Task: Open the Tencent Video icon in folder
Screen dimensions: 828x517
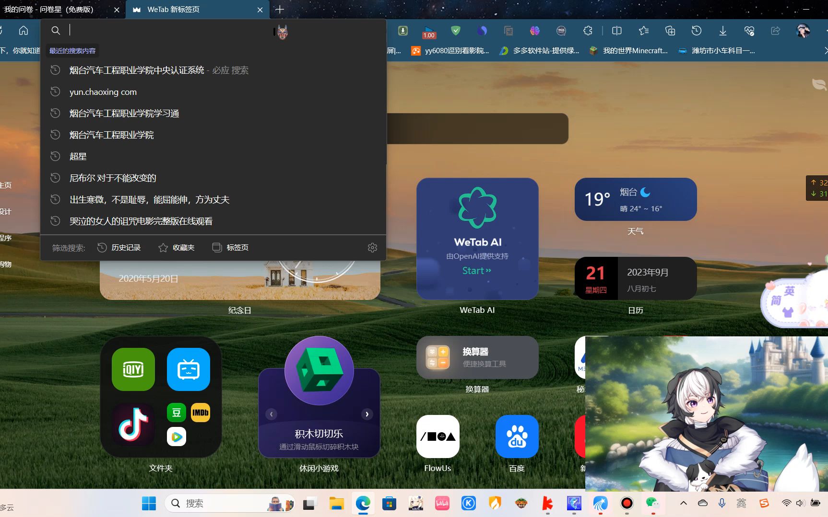Action: click(x=177, y=437)
